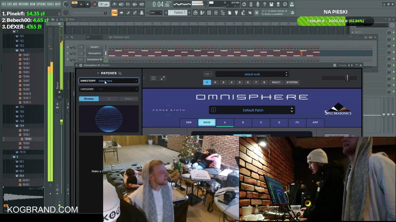Open the OPTIONS menu
The image size is (396, 222).
pos(41,4)
